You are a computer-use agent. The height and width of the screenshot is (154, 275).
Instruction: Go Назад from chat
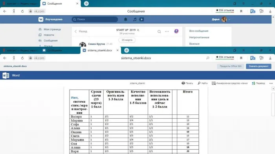click(81, 31)
